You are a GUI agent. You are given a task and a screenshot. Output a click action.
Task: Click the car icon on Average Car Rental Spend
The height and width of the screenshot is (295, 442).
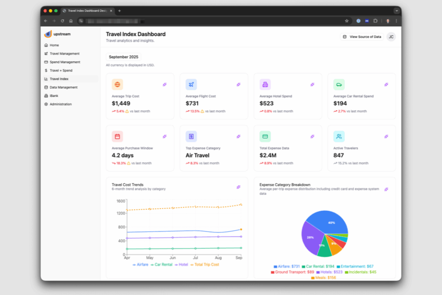pyautogui.click(x=339, y=84)
